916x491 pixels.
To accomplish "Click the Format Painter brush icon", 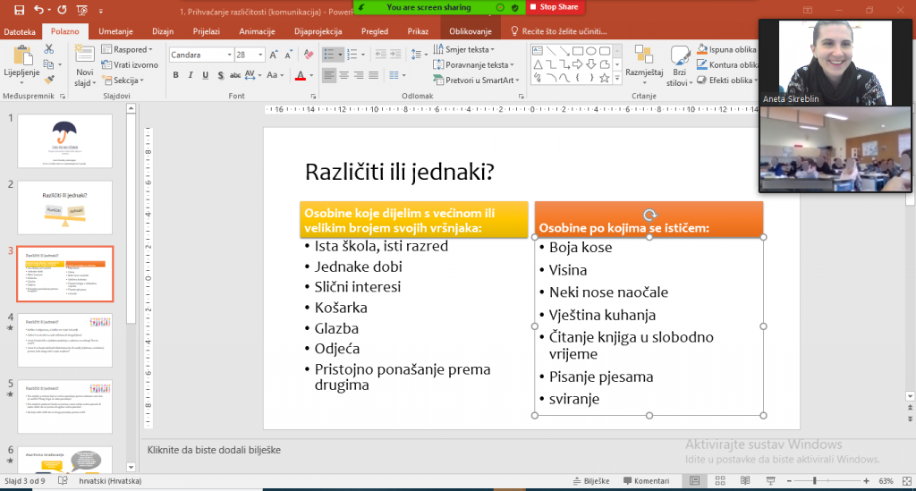I will [49, 80].
